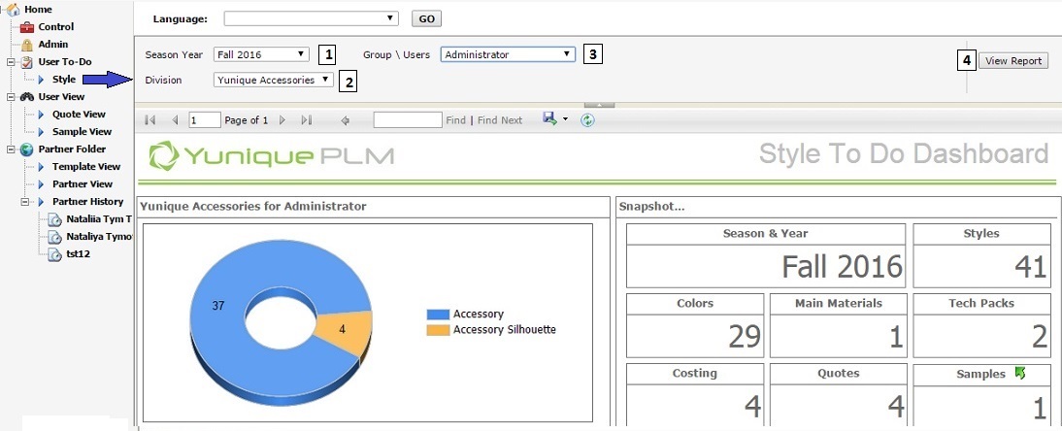Open the Season Year dropdown
1062x431 pixels.
pos(261,54)
